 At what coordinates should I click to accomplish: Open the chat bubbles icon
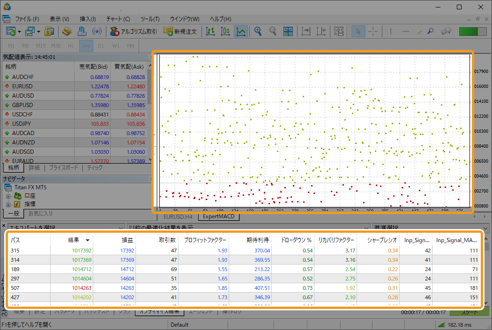tap(446, 31)
